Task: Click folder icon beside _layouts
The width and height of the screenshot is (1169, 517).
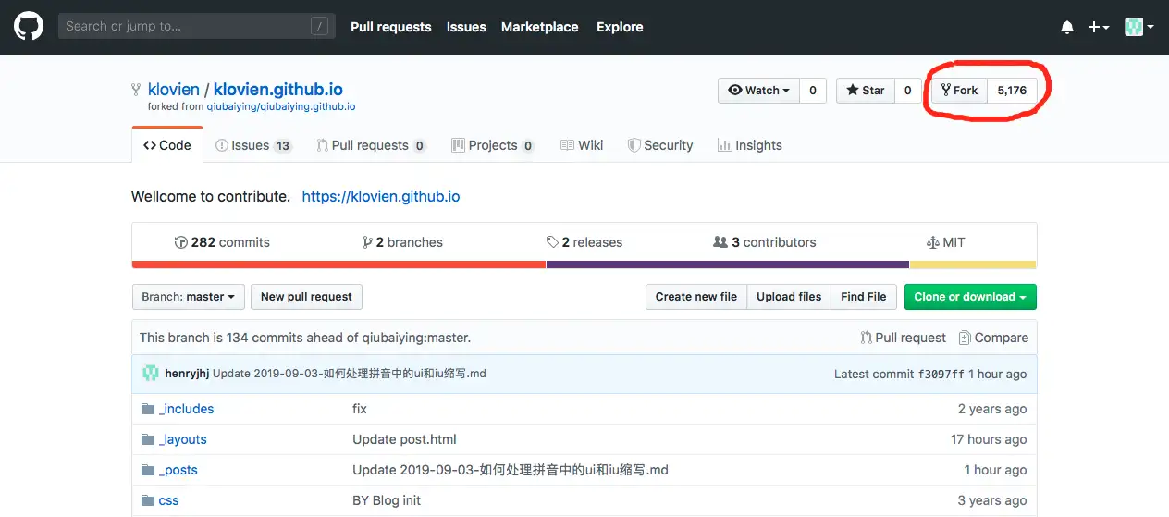Action: coord(148,439)
